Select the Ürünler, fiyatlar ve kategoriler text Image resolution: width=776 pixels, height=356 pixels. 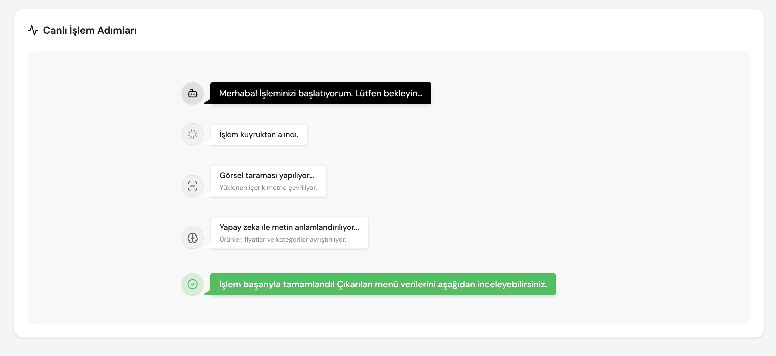coord(283,240)
